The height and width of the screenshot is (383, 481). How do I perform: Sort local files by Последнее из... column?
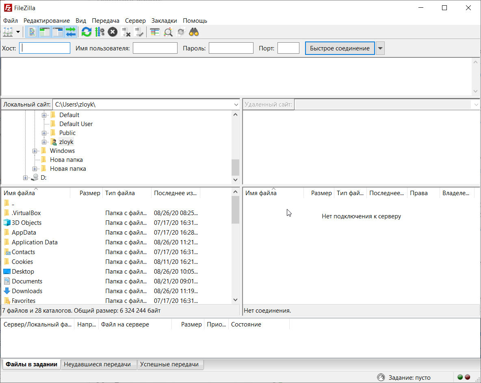tap(176, 193)
